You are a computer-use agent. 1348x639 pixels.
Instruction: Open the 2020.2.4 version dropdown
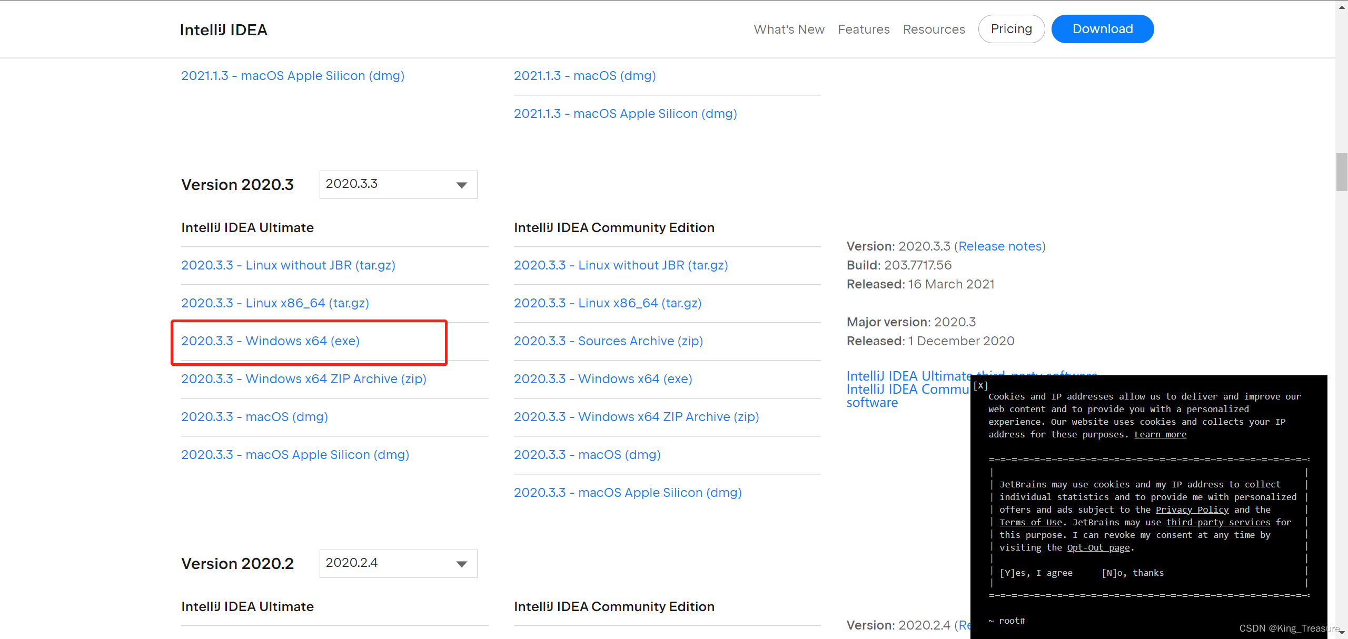[398, 564]
